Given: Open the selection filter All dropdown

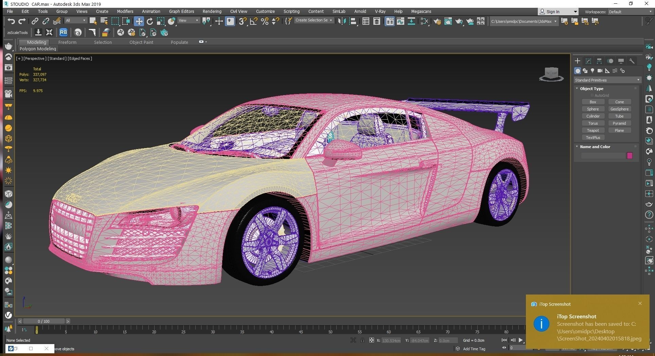Looking at the screenshot, I should tap(76, 20).
